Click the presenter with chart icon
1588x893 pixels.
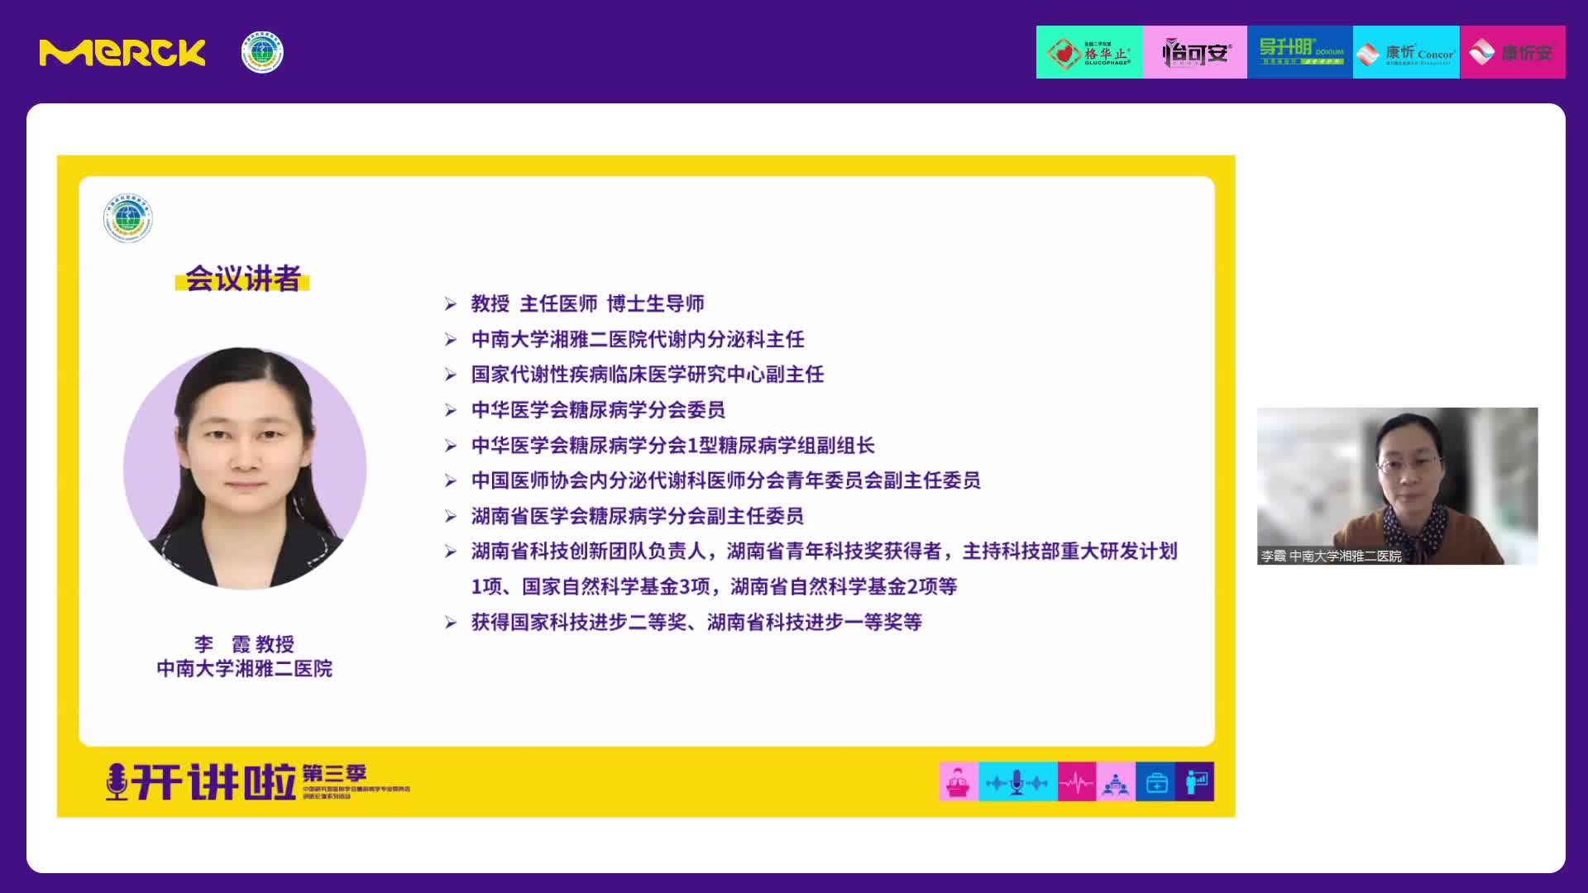[1195, 781]
